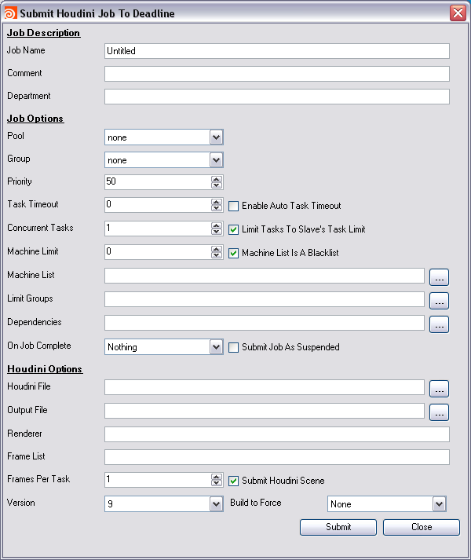This screenshot has height=560, width=471.
Task: Click browse button for Dependencies field
Action: [x=439, y=324]
